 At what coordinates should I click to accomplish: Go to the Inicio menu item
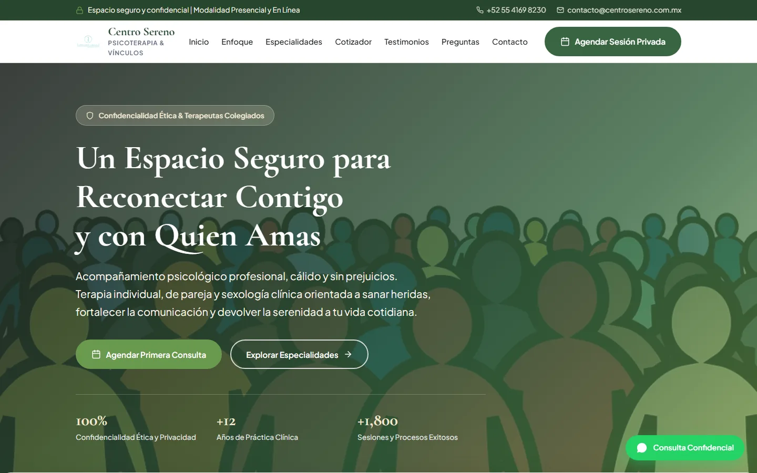pyautogui.click(x=199, y=42)
